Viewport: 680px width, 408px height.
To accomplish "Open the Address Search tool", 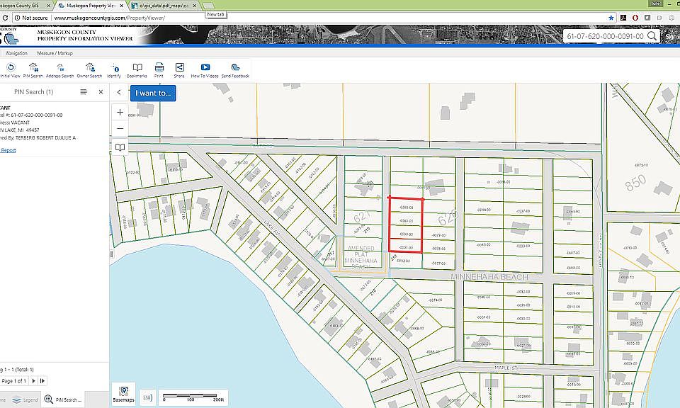I will pyautogui.click(x=59, y=69).
